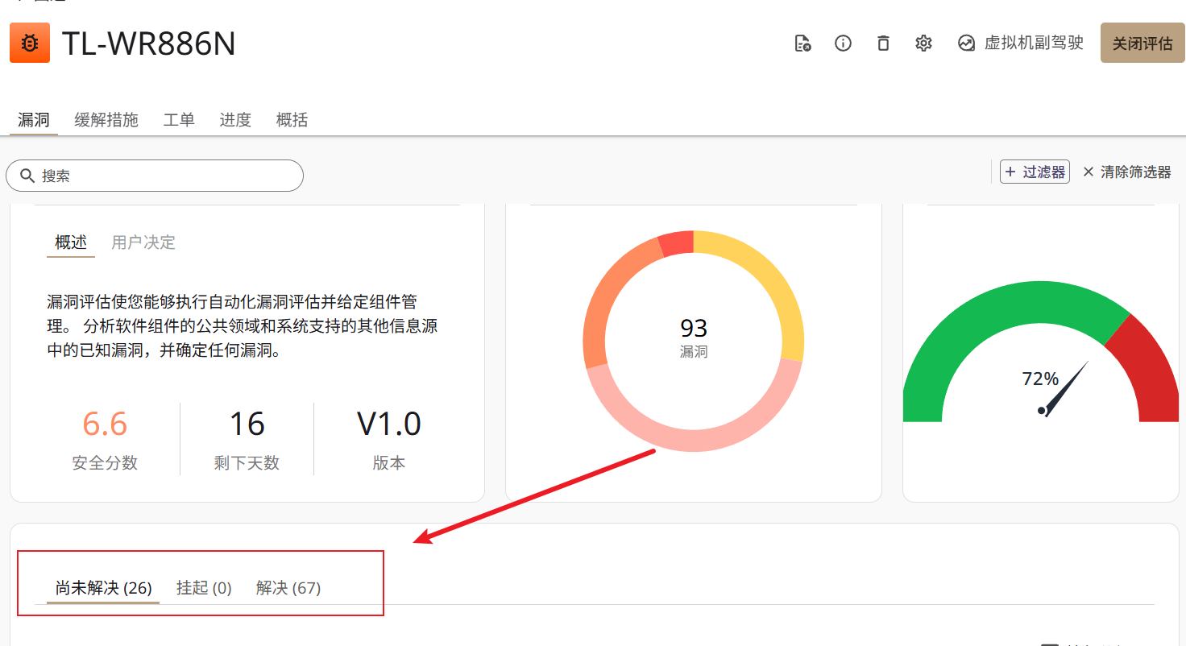Click the 关闭评估 button

pos(1142,43)
